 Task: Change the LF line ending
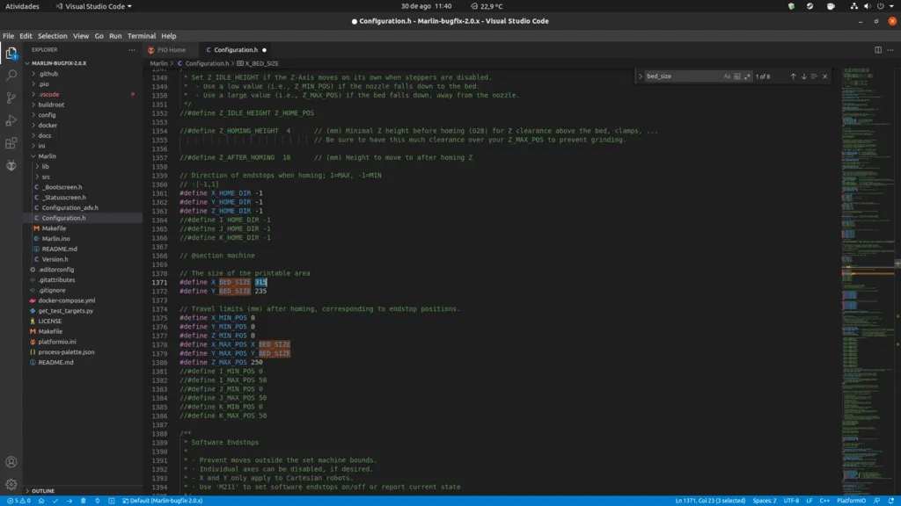[x=809, y=501]
